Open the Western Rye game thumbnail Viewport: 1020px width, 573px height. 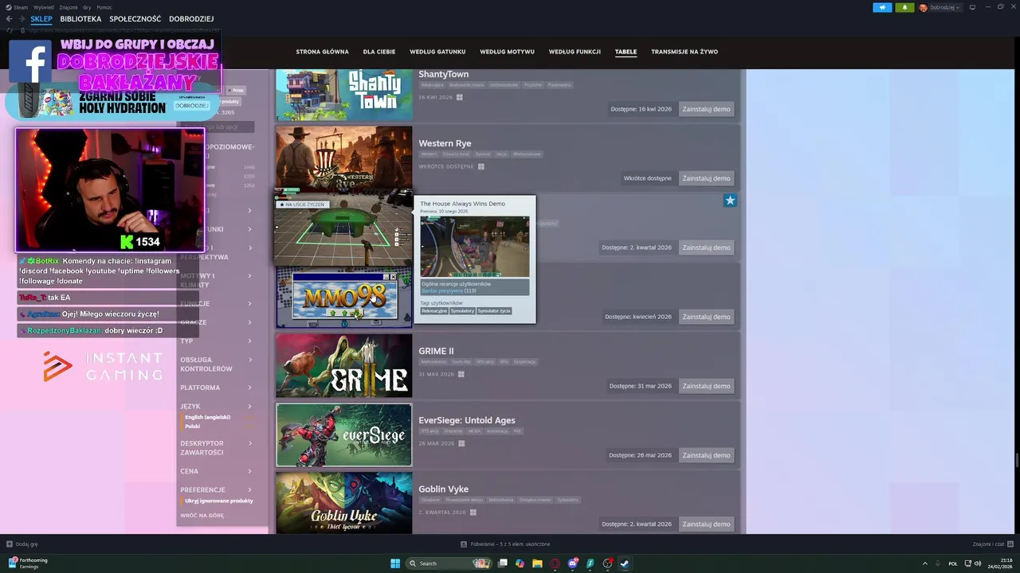(x=344, y=157)
